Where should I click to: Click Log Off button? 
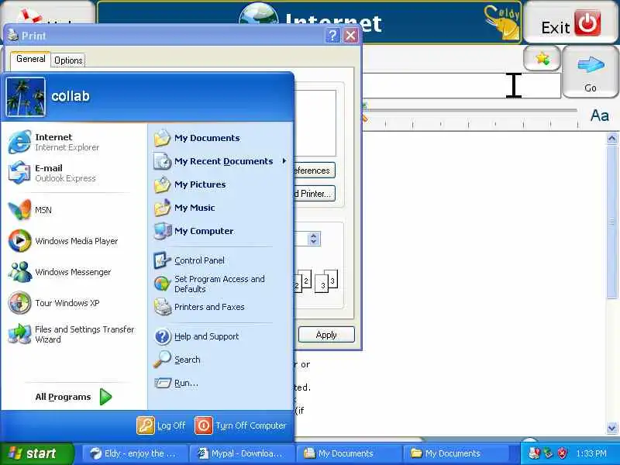(x=161, y=425)
